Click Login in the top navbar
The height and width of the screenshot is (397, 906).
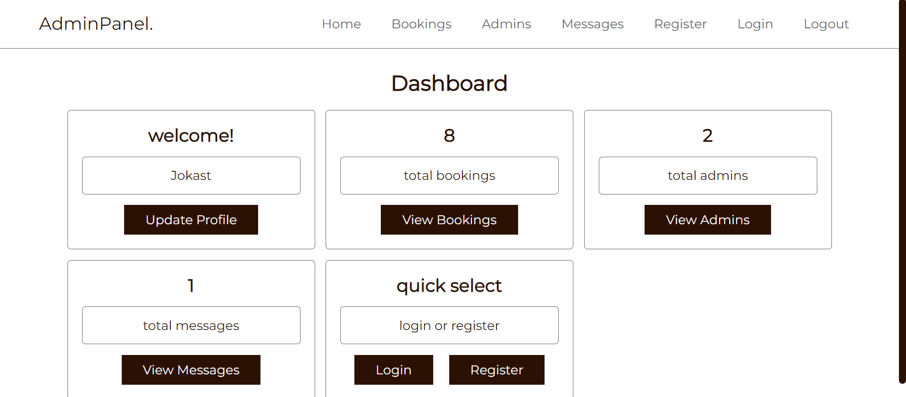click(755, 24)
